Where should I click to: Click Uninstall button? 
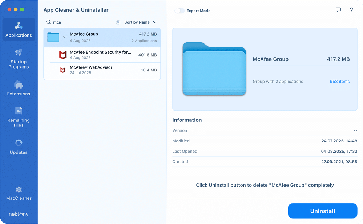(323, 211)
